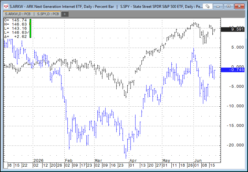248x172 pixels.
Task: Click the -15.000 scale label
Action: pos(235,126)
